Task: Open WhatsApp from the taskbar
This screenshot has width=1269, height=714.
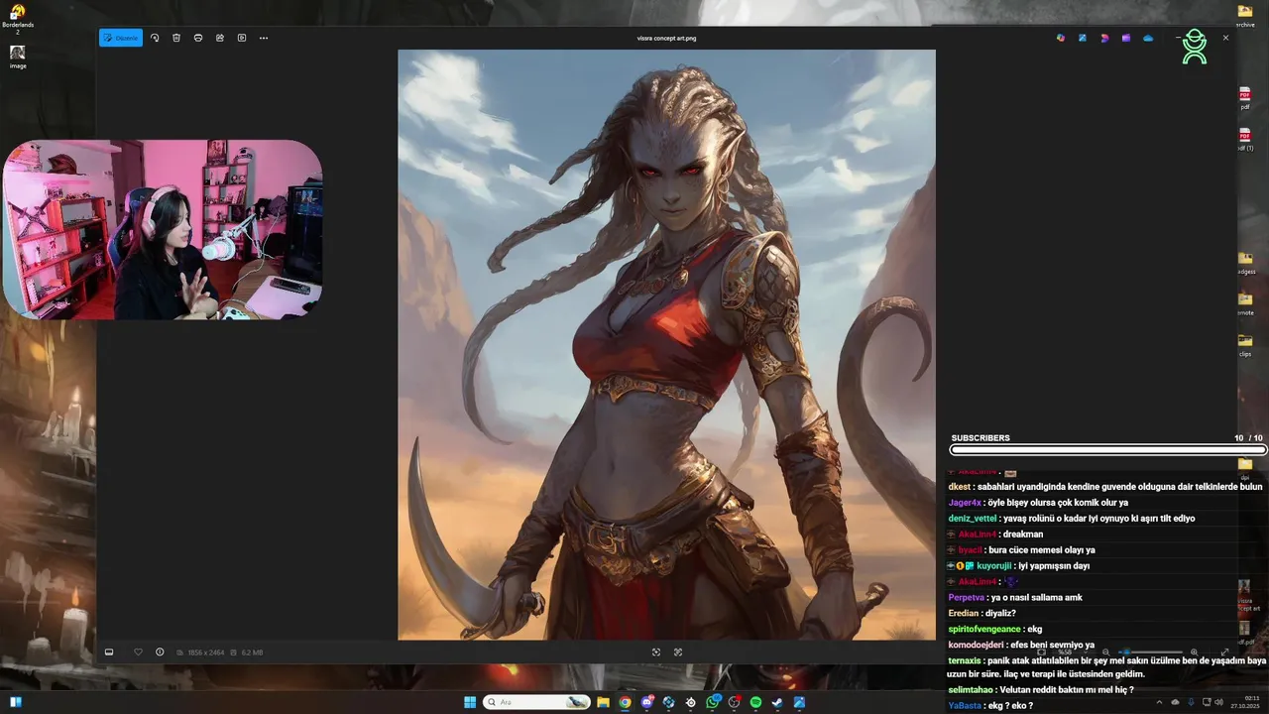Action: [x=713, y=702]
